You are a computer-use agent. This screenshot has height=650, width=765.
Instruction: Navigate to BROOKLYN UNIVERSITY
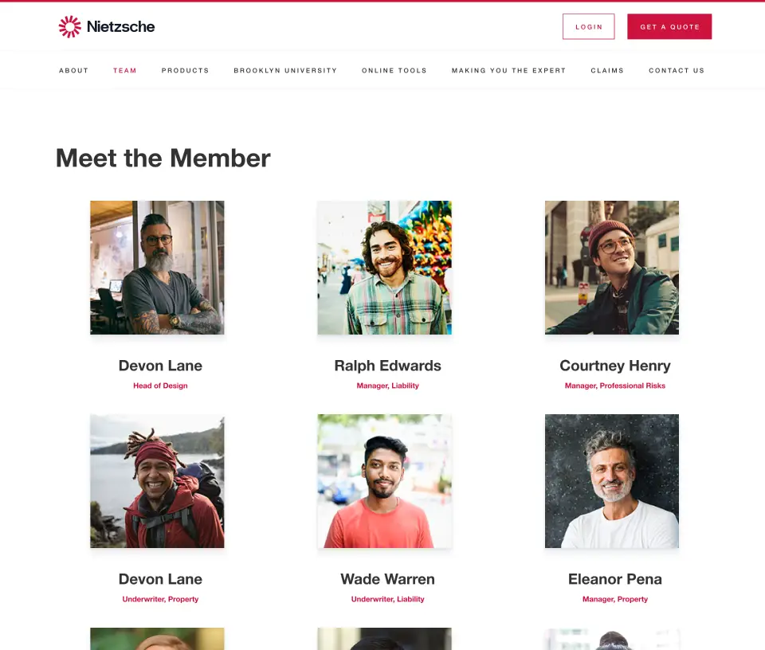(284, 70)
